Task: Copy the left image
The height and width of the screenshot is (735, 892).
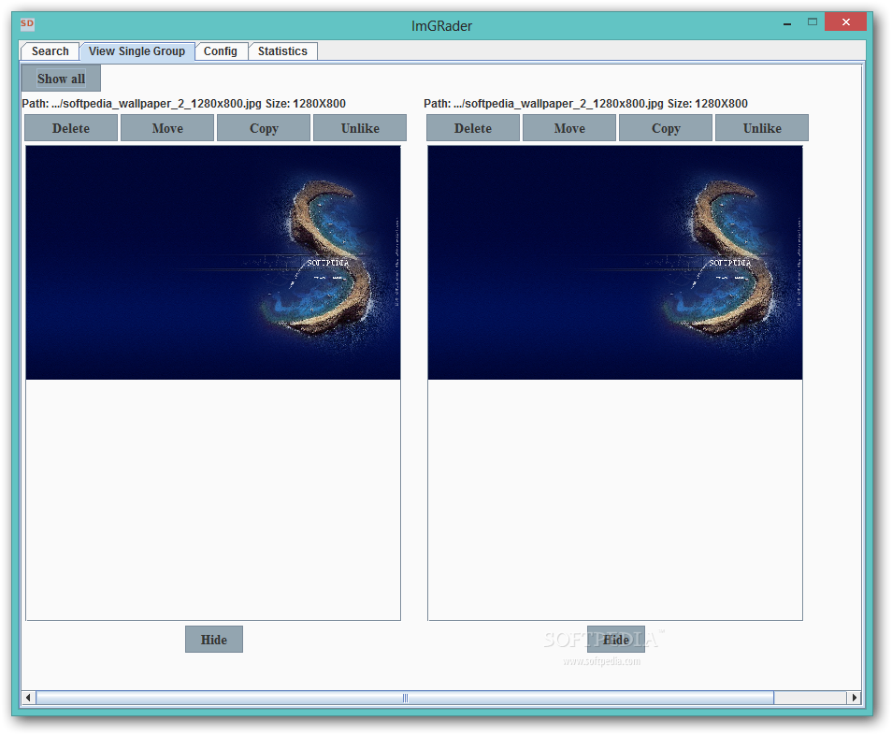Action: click(264, 128)
